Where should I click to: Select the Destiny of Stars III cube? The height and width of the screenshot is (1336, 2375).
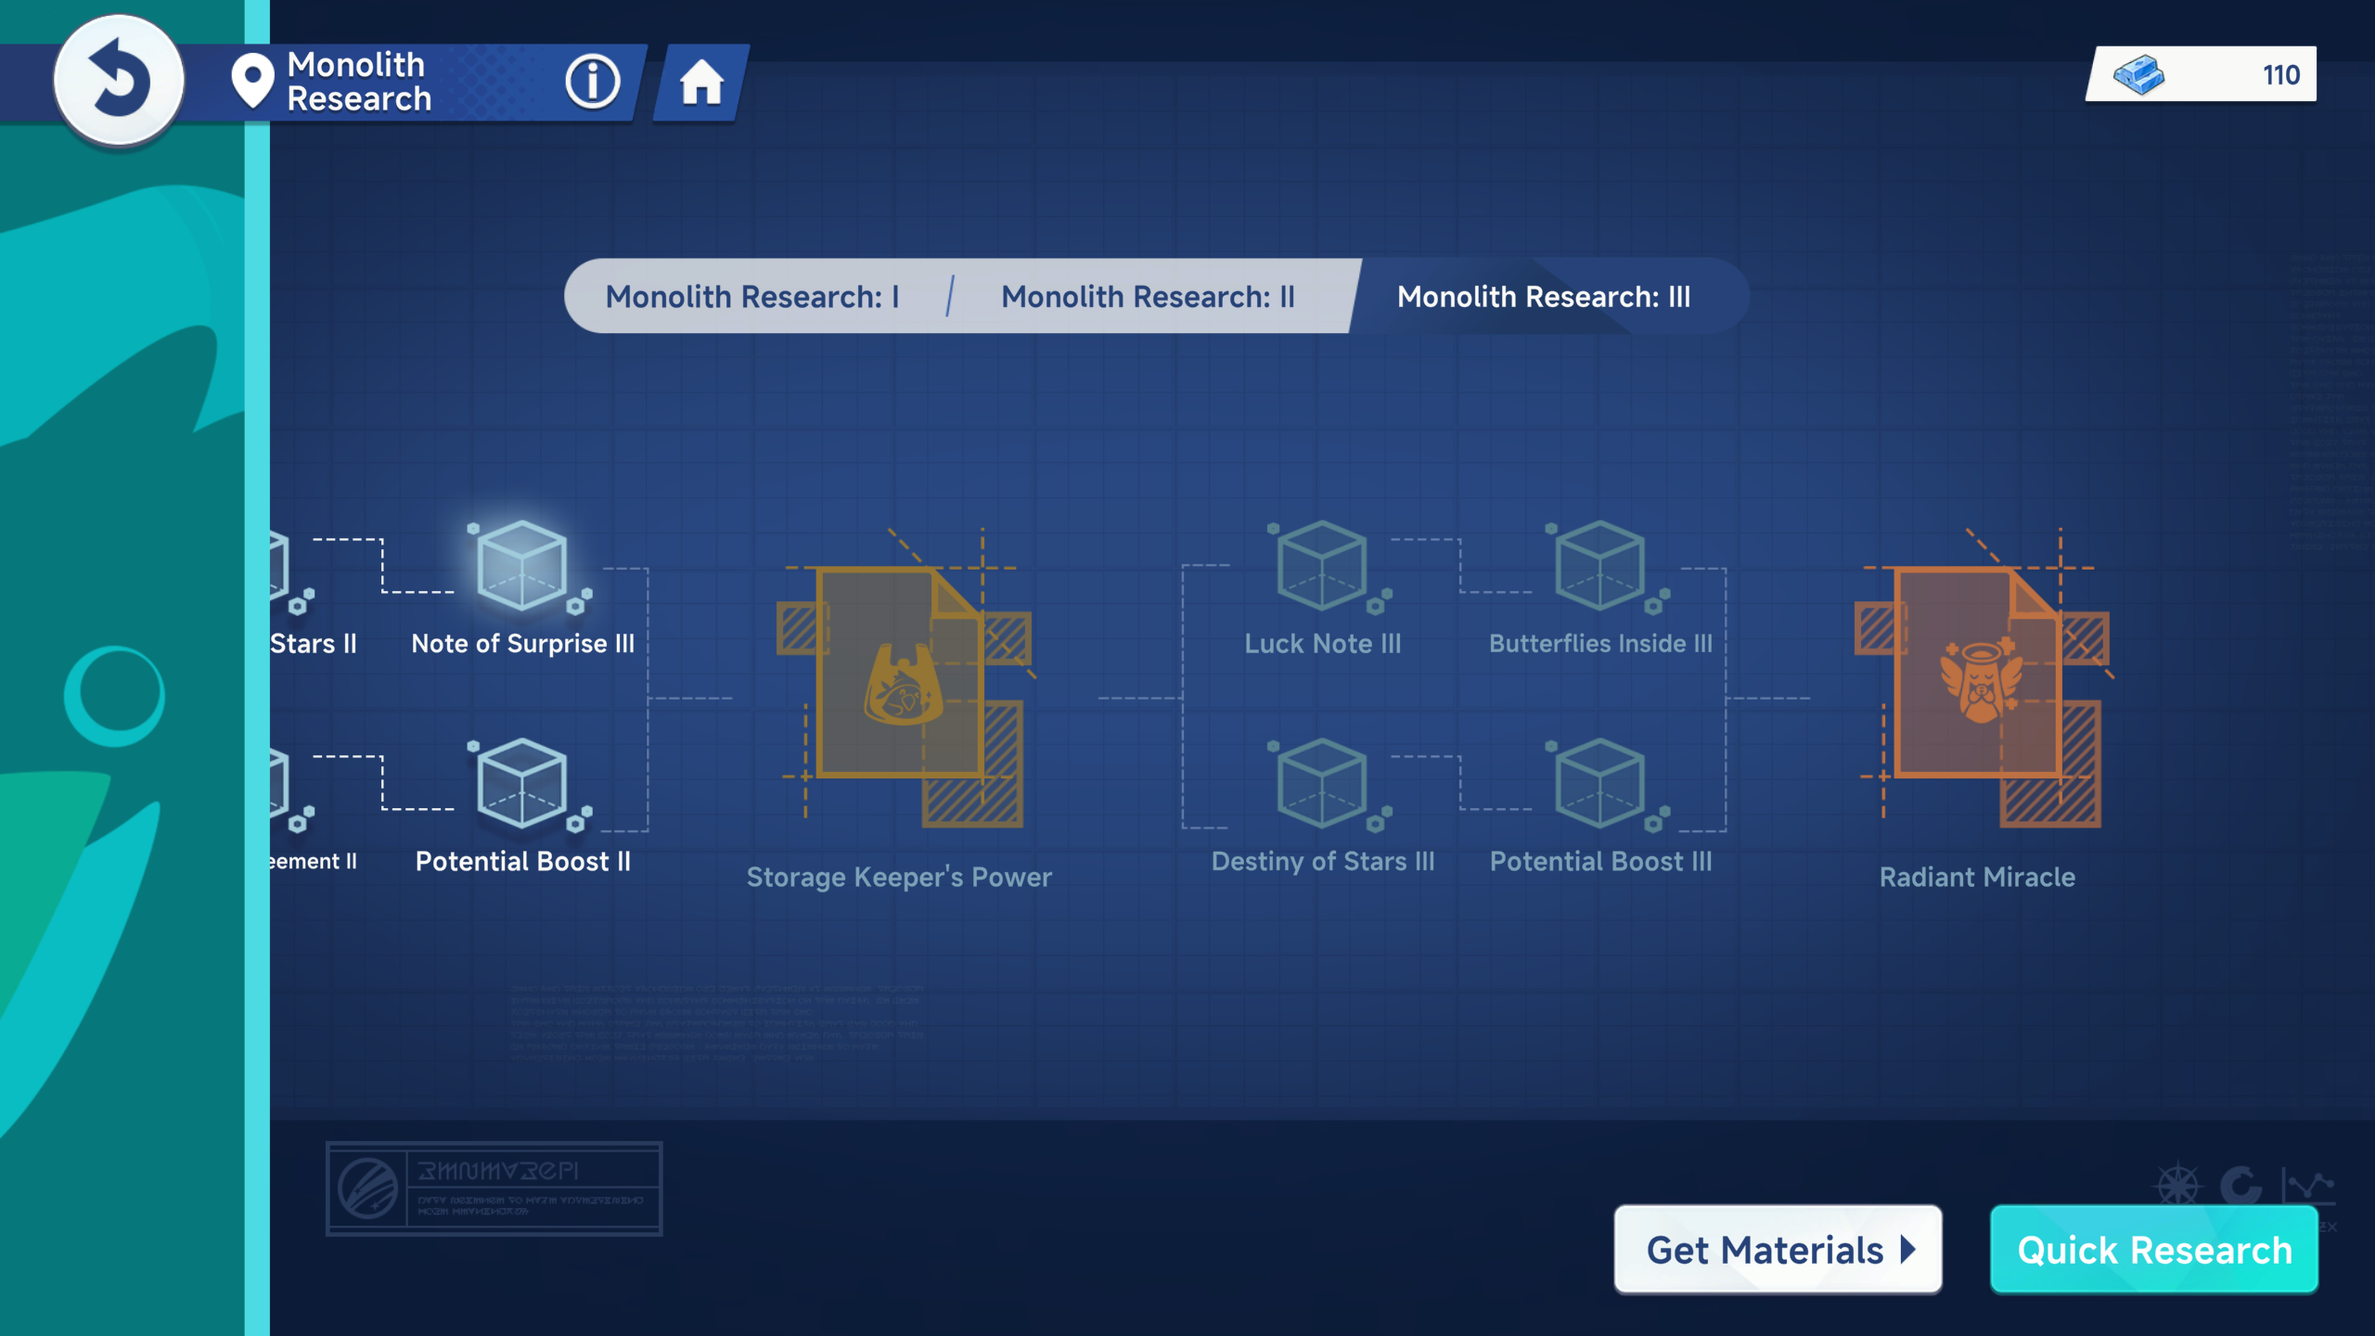click(x=1321, y=784)
